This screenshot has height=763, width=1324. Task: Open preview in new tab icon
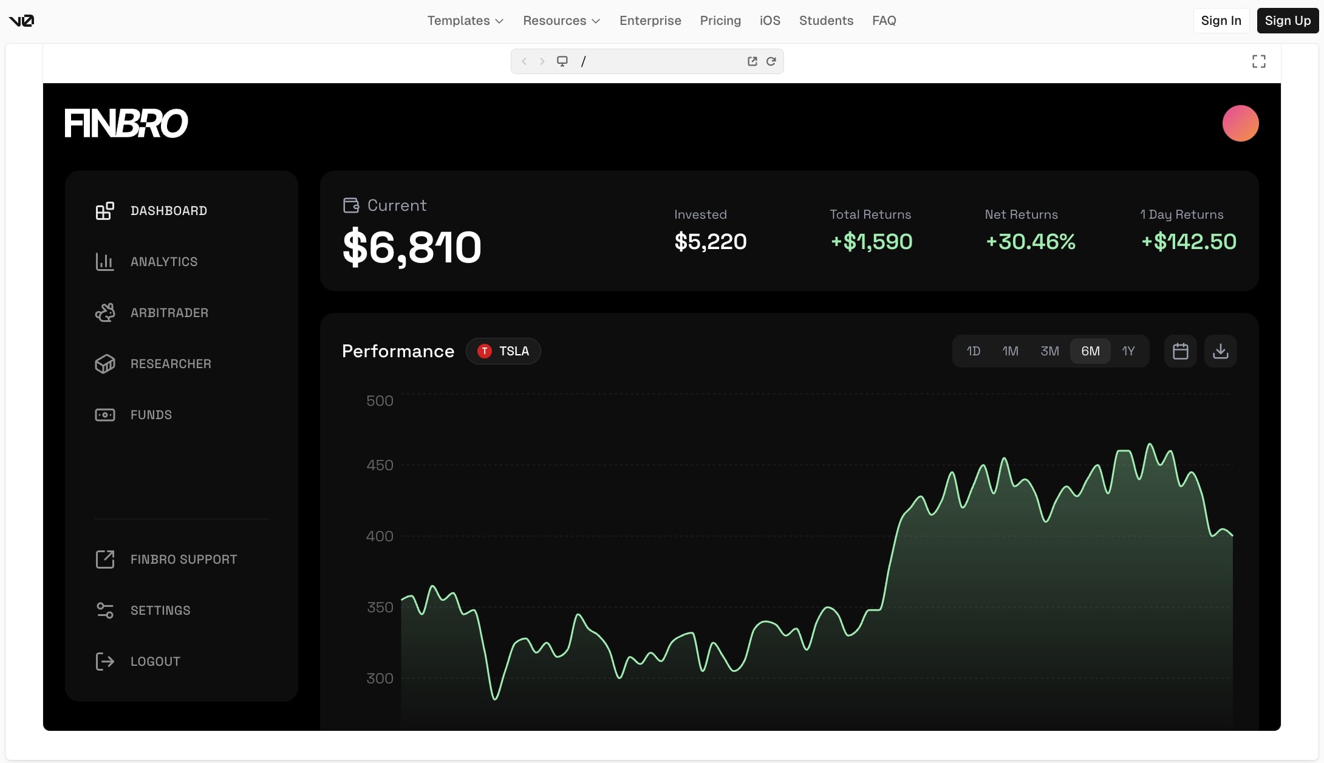(752, 61)
